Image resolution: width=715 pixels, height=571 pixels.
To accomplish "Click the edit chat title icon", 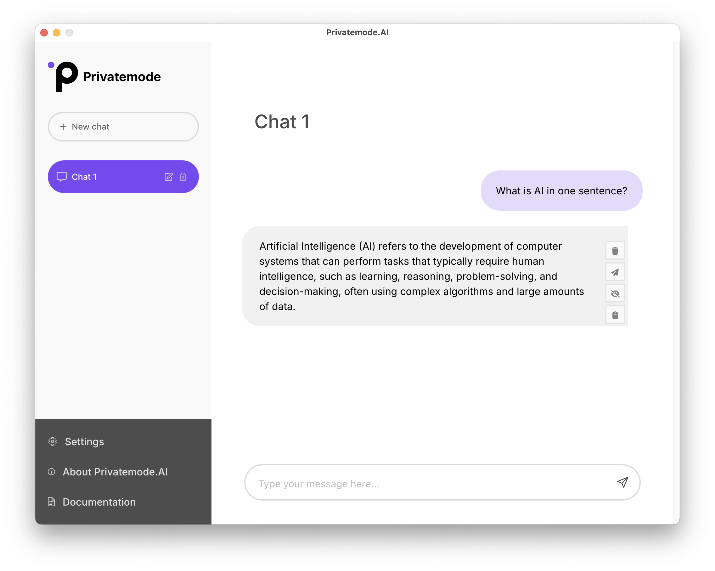I will pyautogui.click(x=169, y=176).
